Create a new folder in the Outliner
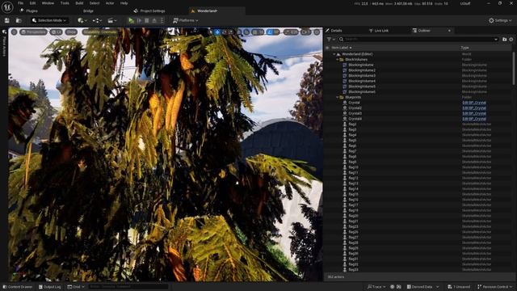517x291 pixels. click(504, 40)
